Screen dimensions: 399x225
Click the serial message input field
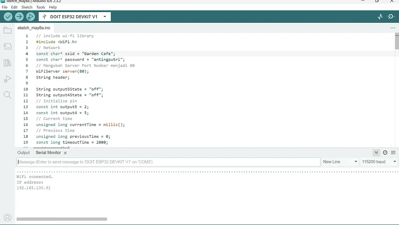point(169,162)
